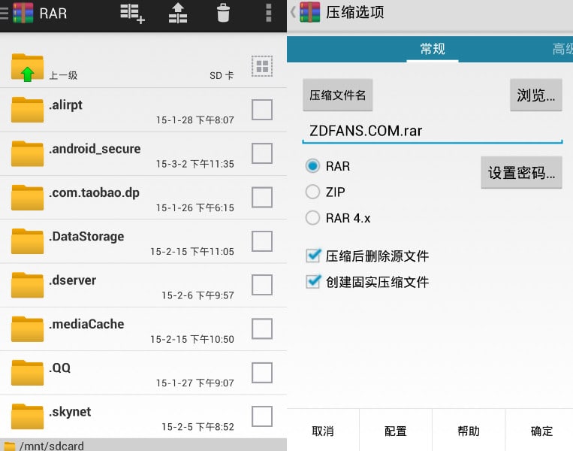This screenshot has height=451, width=573.
Task: Open the .android_secure folder icon
Action: point(27,153)
